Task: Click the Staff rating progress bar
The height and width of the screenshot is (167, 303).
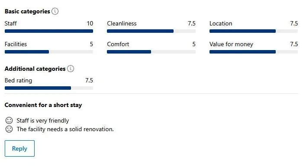Action: pyautogui.click(x=49, y=31)
